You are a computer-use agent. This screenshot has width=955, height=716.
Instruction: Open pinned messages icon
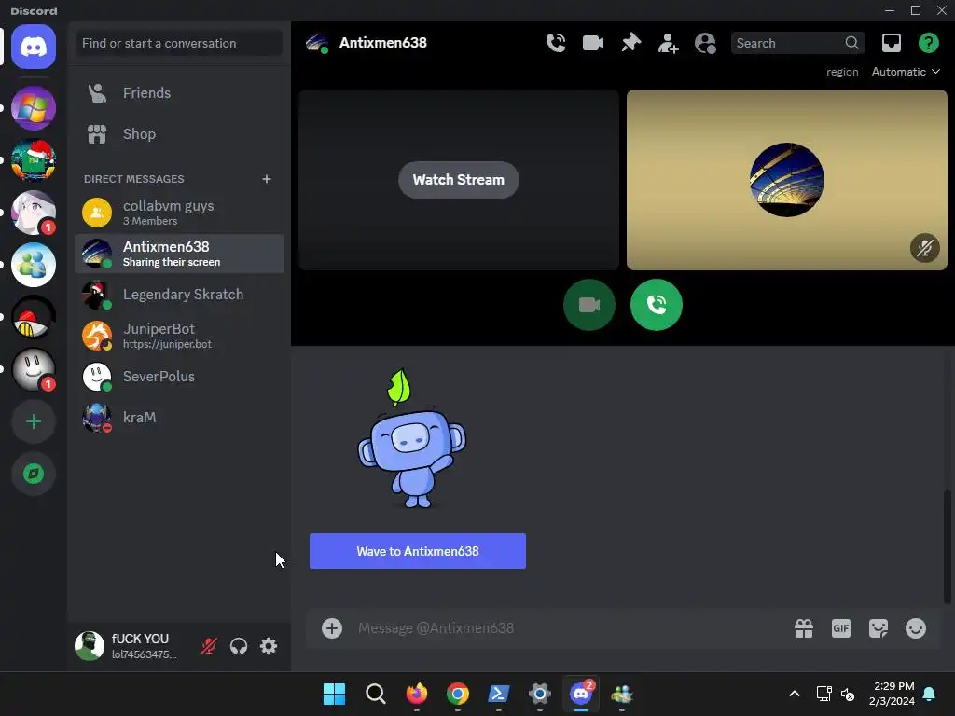click(x=630, y=43)
